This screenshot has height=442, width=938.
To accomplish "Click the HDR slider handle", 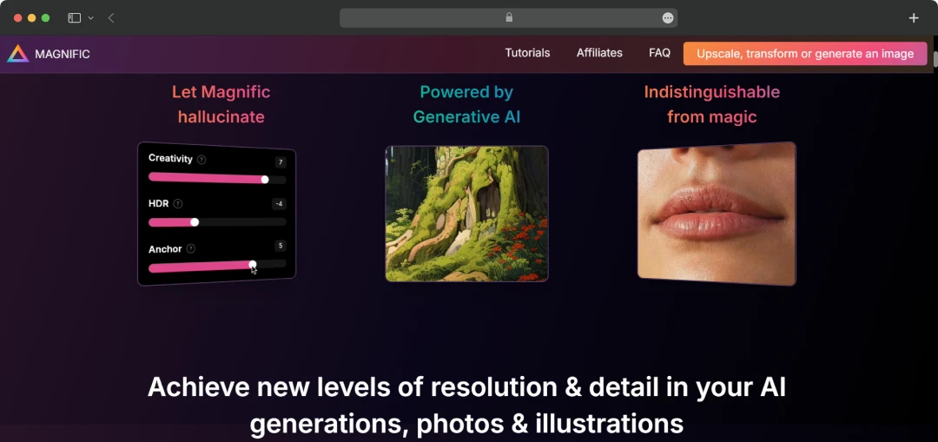I will point(195,222).
